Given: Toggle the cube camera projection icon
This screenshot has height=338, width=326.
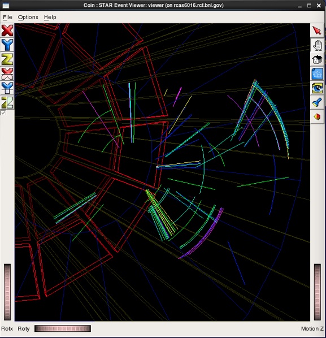Looking at the screenshot, I should point(317,116).
